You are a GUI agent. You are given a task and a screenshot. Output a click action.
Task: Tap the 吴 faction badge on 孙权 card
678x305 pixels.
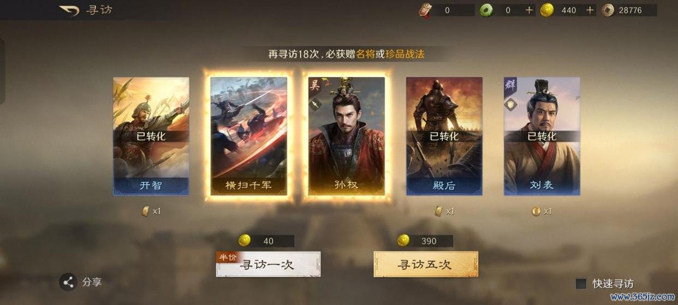click(x=315, y=85)
